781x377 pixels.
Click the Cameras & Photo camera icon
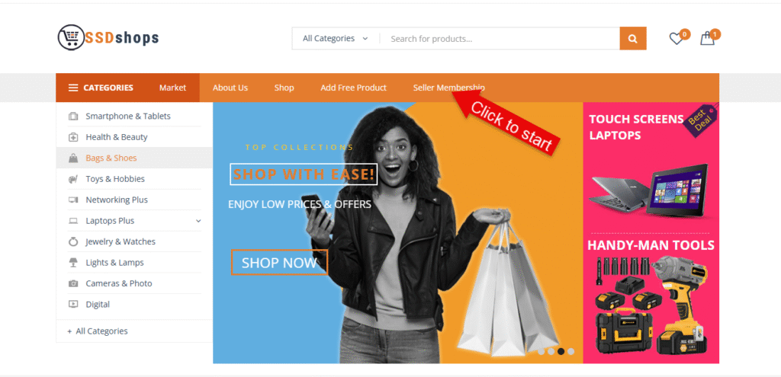point(73,283)
